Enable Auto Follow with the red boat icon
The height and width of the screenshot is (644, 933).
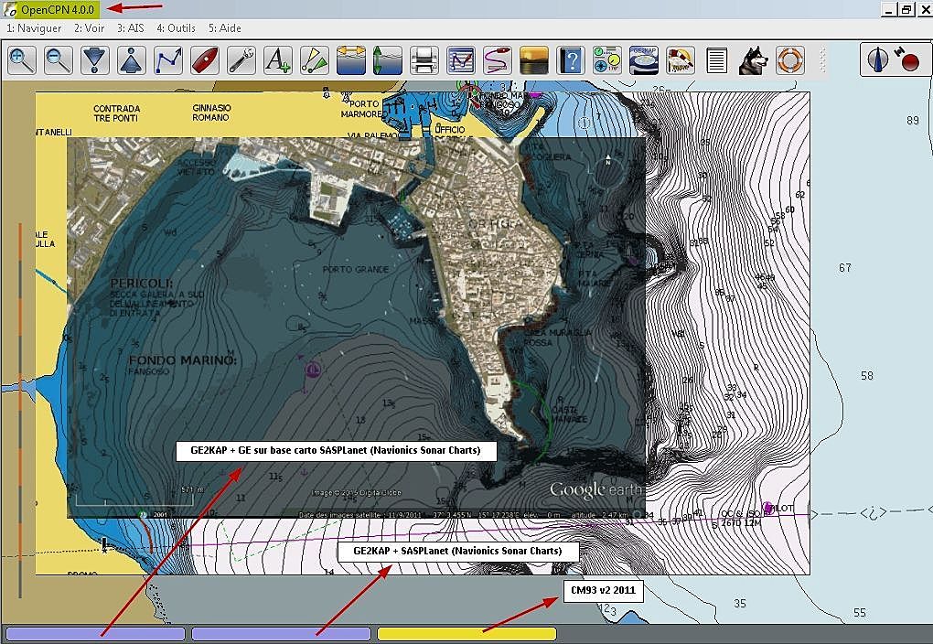click(205, 60)
